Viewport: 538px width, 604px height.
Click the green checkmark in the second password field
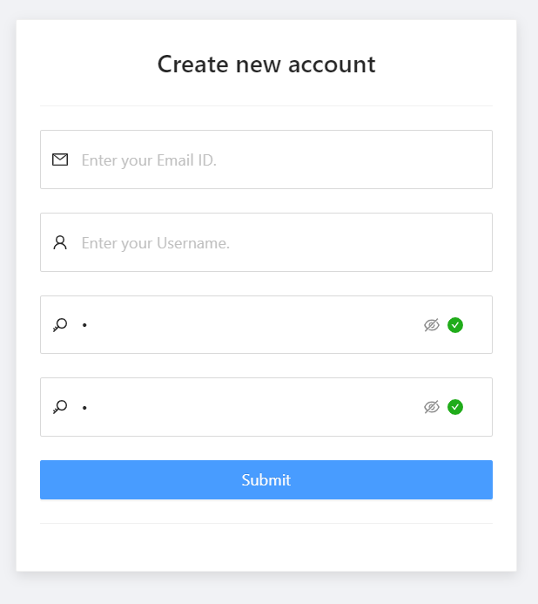[455, 407]
